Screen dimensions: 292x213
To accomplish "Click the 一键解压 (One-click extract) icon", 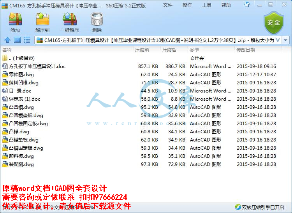I will coord(70,19).
